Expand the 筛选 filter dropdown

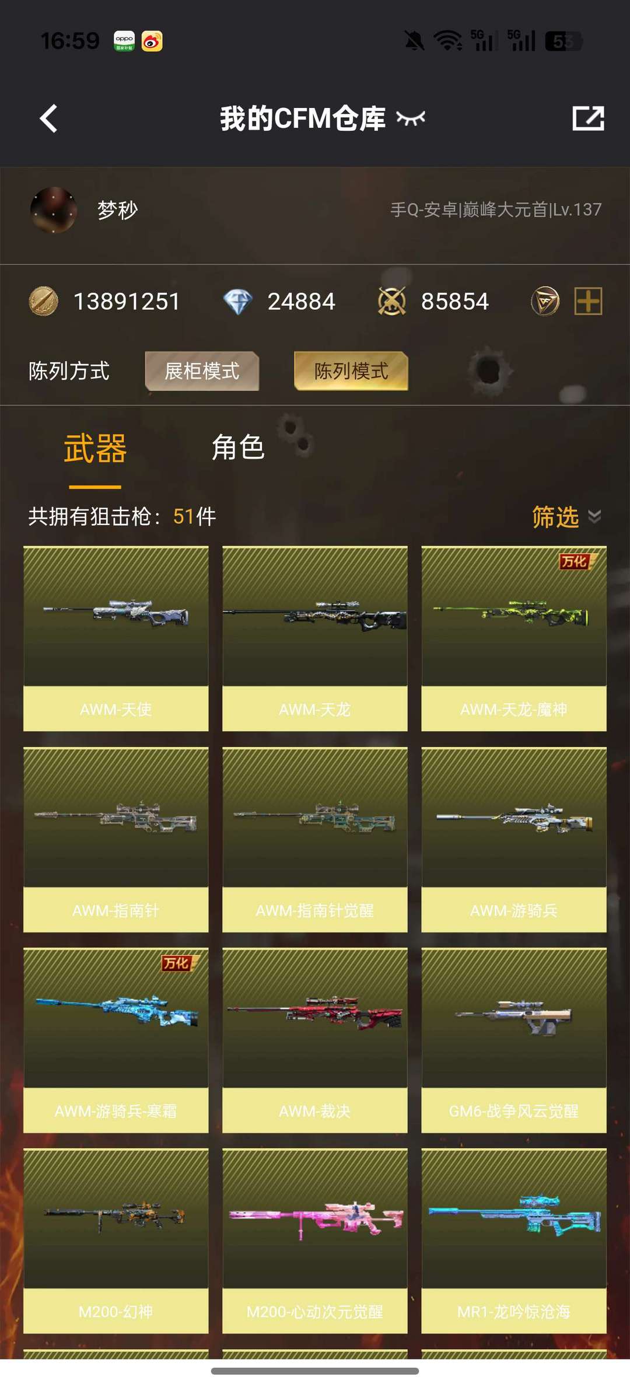coord(566,517)
